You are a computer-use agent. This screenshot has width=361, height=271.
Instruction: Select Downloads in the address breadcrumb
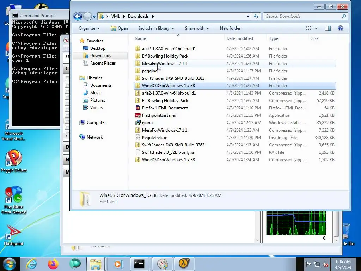click(x=138, y=16)
